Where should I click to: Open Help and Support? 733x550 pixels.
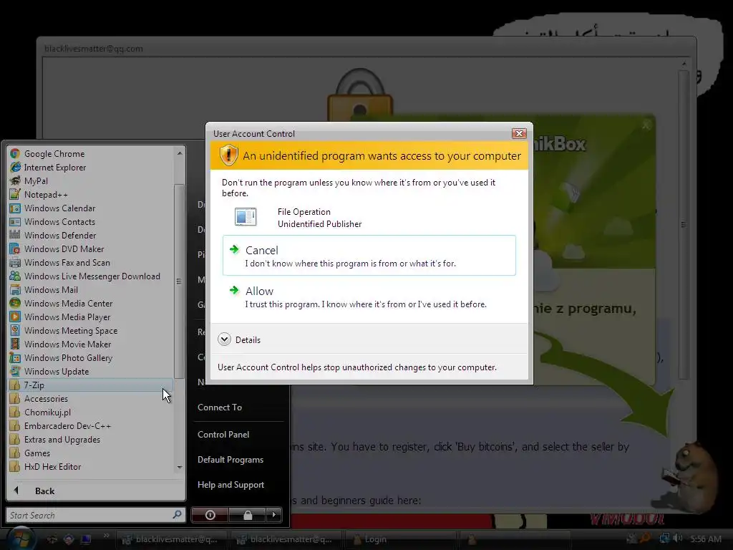230,485
